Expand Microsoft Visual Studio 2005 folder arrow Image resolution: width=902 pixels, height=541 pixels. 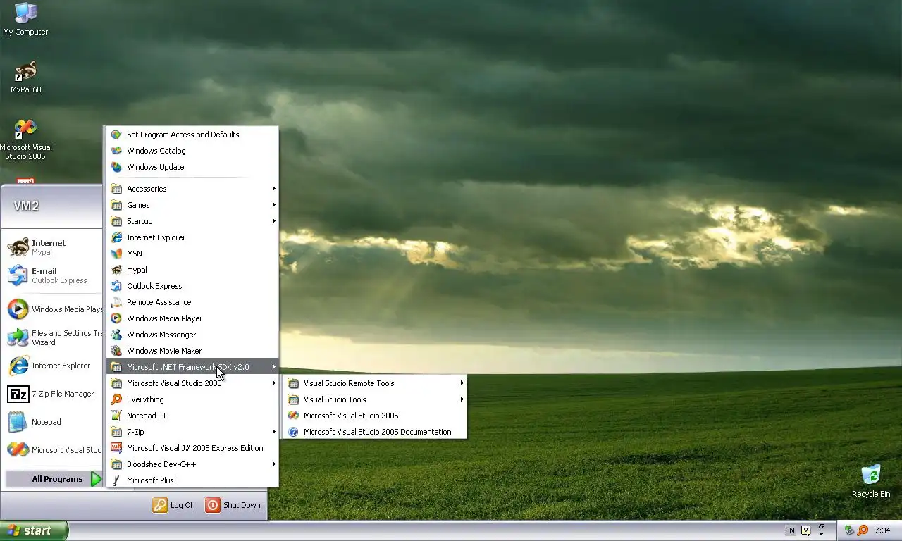(273, 383)
